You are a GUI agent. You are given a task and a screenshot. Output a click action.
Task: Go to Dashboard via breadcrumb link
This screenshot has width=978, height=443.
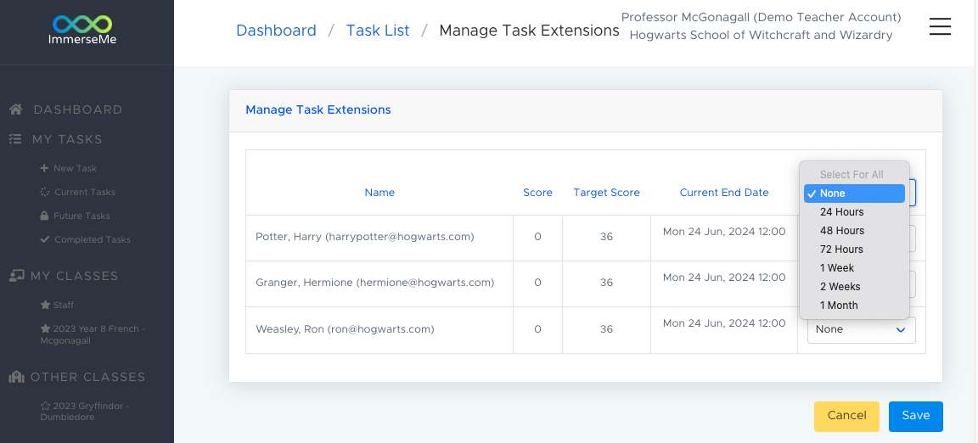pyautogui.click(x=276, y=30)
